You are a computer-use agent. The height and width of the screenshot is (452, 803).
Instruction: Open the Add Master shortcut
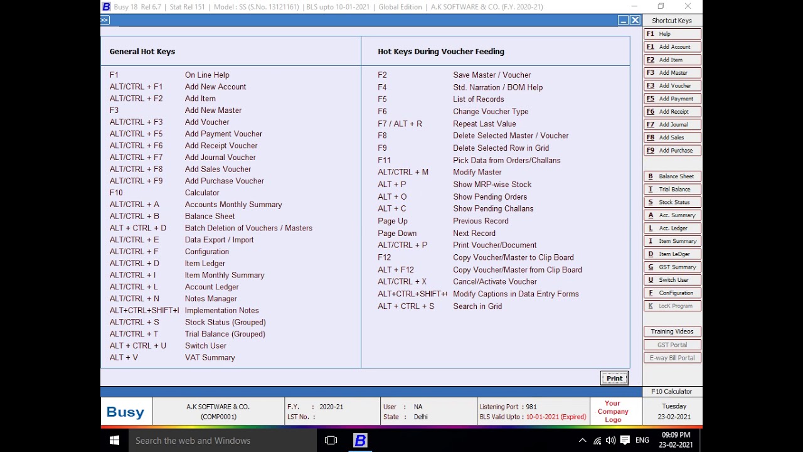point(672,73)
